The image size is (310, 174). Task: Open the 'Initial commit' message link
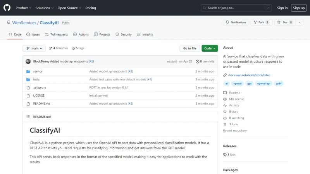[98, 96]
